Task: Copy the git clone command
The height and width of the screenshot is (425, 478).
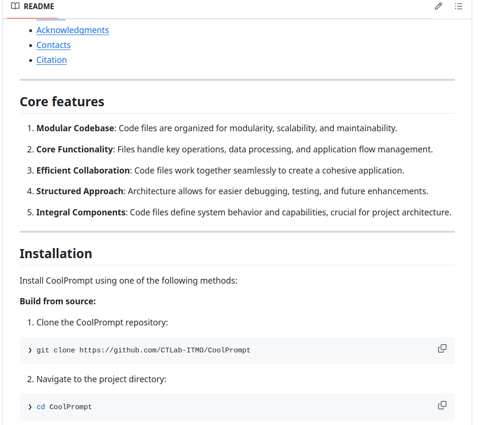Action: click(442, 349)
